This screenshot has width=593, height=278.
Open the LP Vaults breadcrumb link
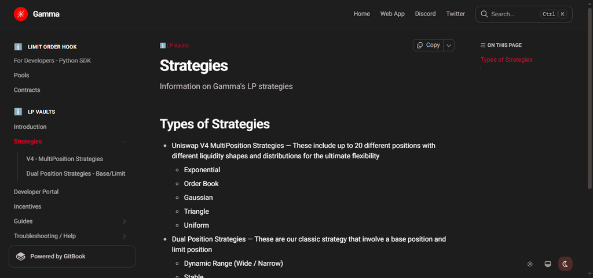click(x=177, y=46)
